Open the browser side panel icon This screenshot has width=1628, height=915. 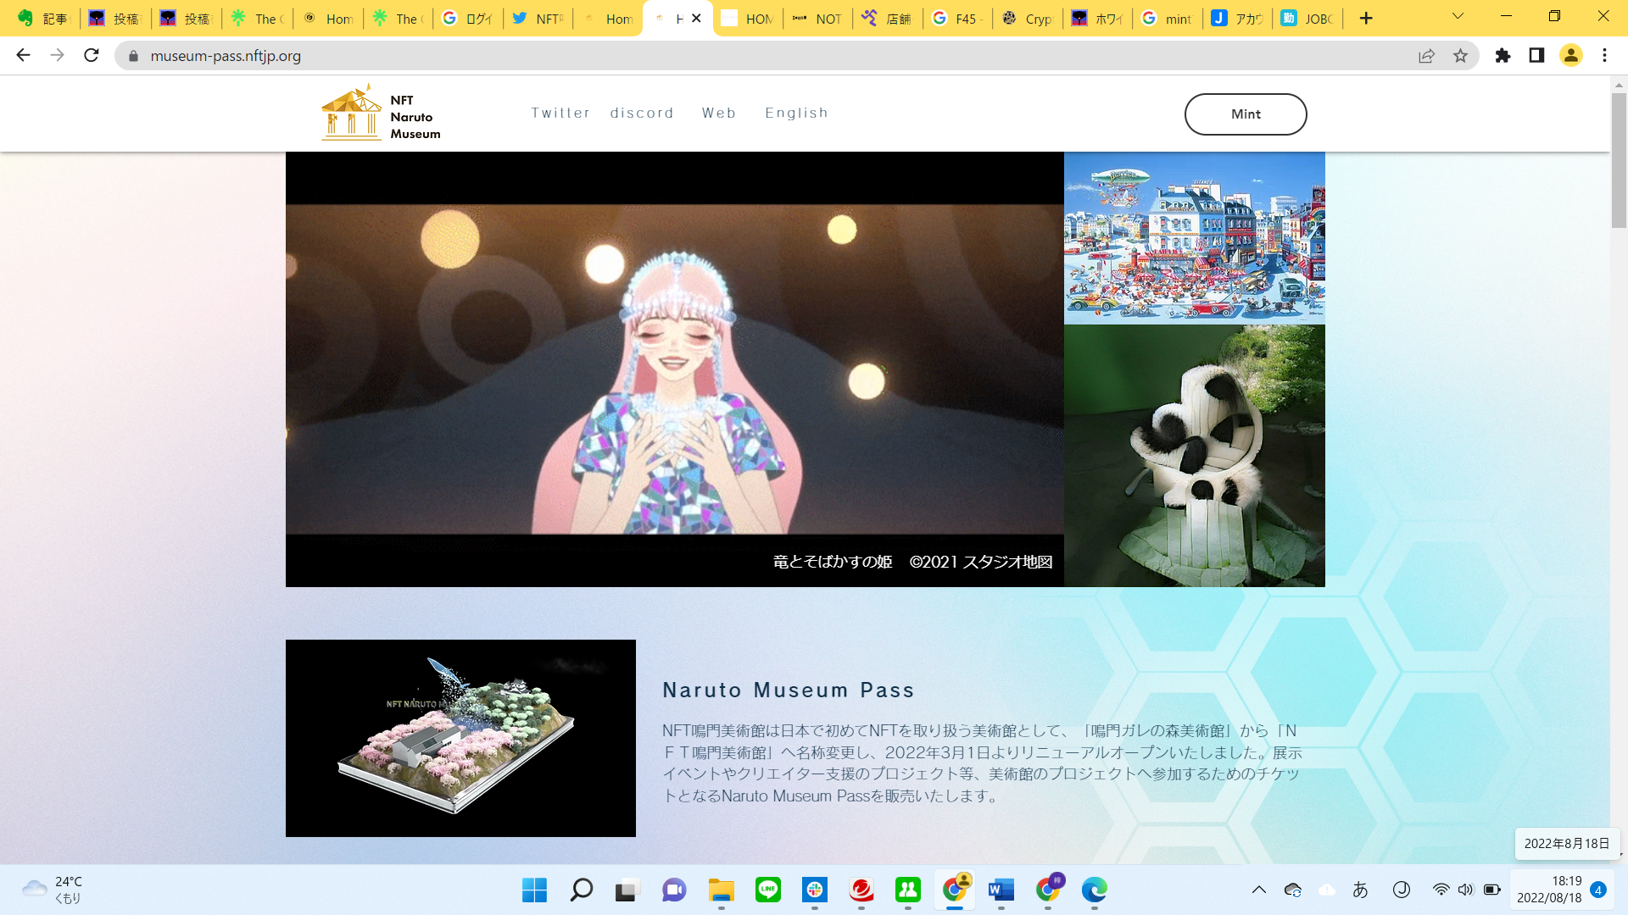(x=1536, y=56)
